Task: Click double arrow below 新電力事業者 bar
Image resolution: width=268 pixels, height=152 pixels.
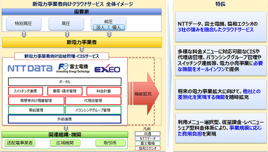Action: click(82, 49)
